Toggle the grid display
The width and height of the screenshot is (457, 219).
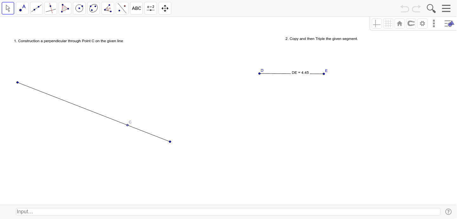388,23
